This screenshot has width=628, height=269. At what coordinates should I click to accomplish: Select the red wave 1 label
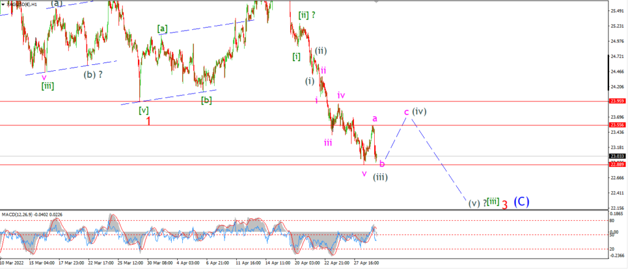tap(148, 121)
